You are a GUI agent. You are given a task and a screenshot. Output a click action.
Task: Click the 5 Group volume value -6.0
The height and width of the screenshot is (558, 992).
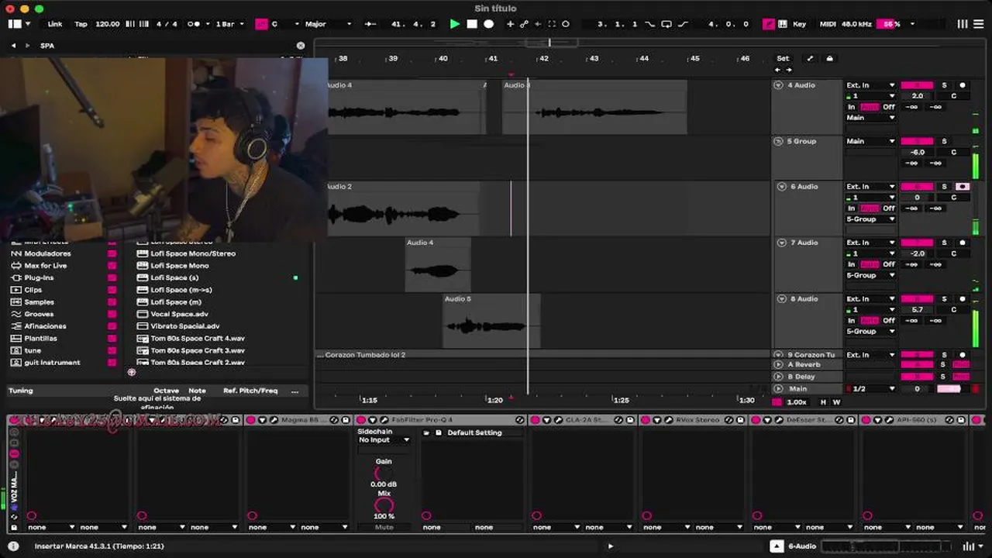(x=917, y=152)
